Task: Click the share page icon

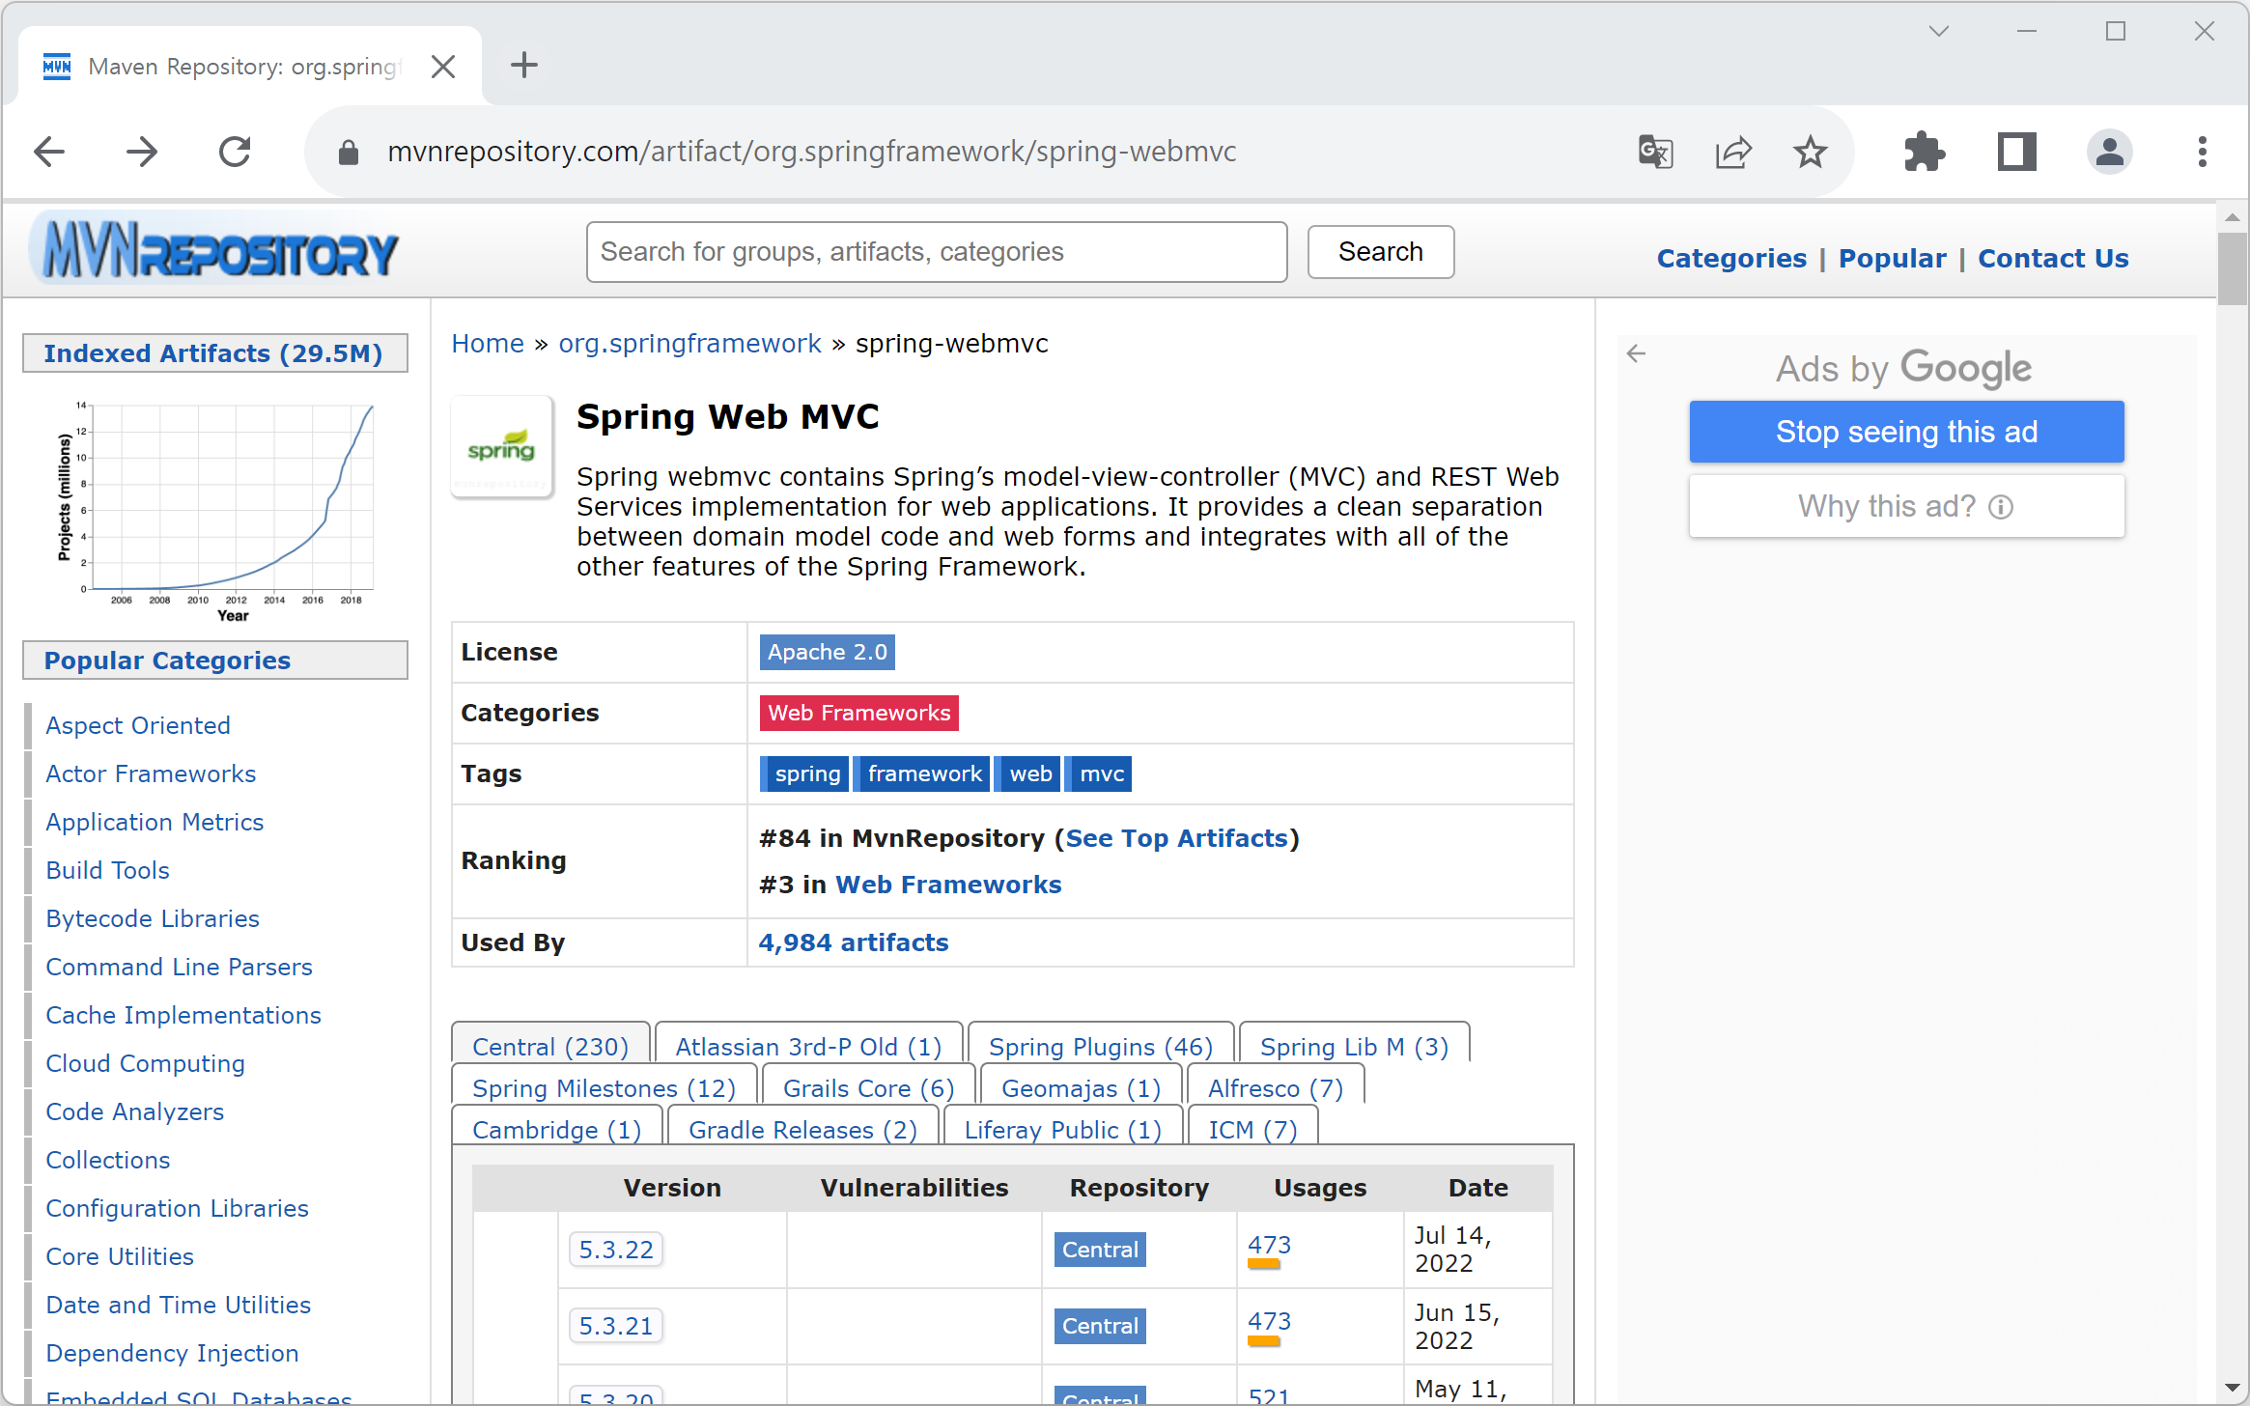Action: pyautogui.click(x=1732, y=152)
